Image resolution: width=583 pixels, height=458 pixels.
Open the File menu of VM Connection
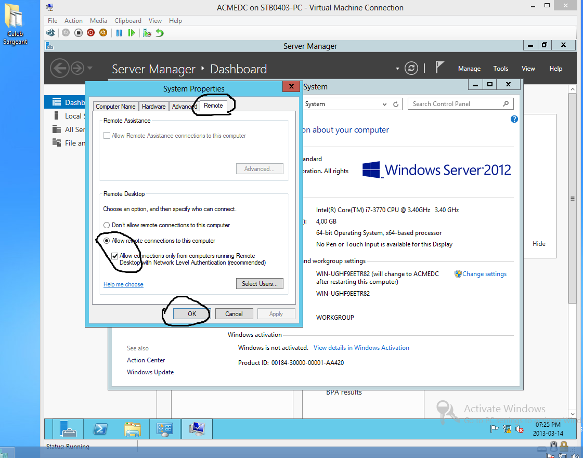53,21
